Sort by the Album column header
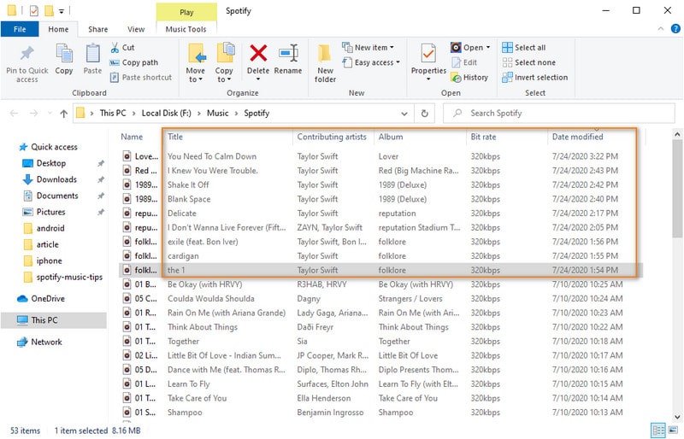The width and height of the screenshot is (684, 439). click(391, 137)
